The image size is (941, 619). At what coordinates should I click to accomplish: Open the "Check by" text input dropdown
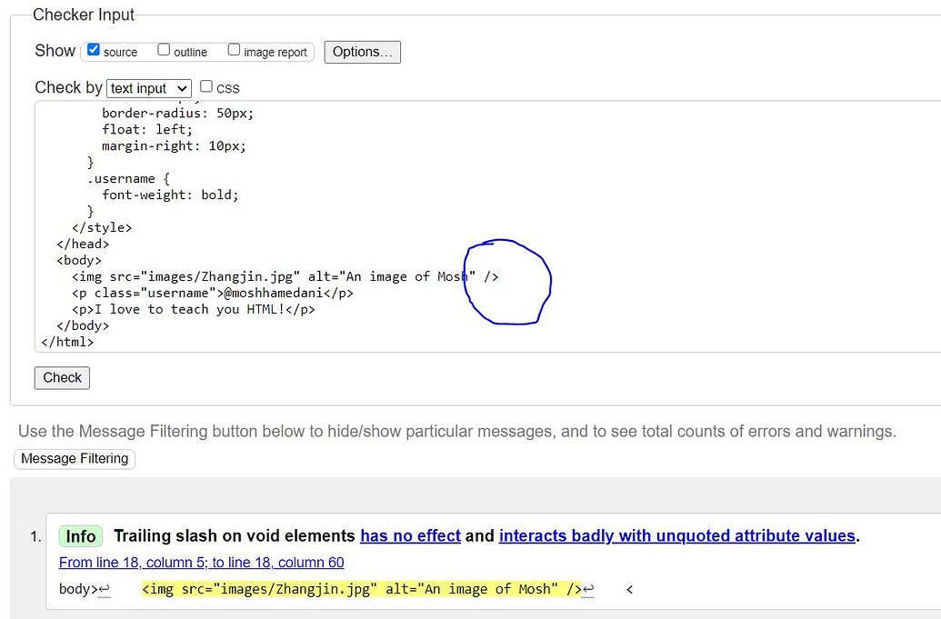point(148,88)
